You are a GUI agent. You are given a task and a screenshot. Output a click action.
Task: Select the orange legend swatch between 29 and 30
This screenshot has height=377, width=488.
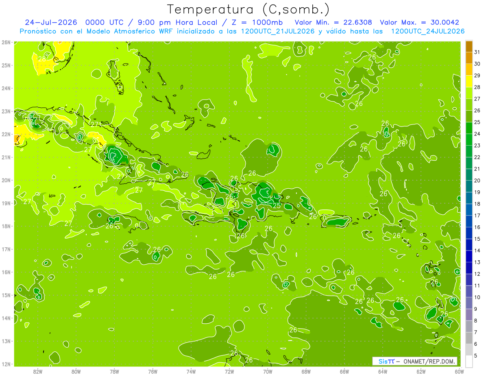[x=469, y=70]
